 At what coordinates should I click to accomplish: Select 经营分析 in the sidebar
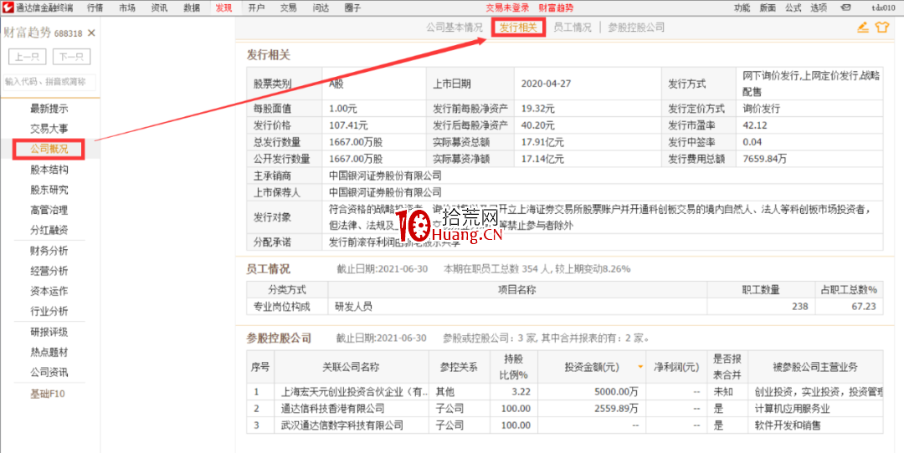pyautogui.click(x=49, y=271)
